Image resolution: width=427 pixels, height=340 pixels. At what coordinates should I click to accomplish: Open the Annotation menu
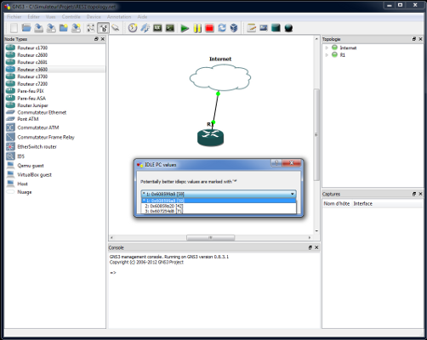click(119, 17)
